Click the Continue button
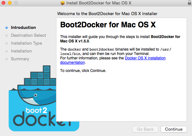 click(x=174, y=129)
